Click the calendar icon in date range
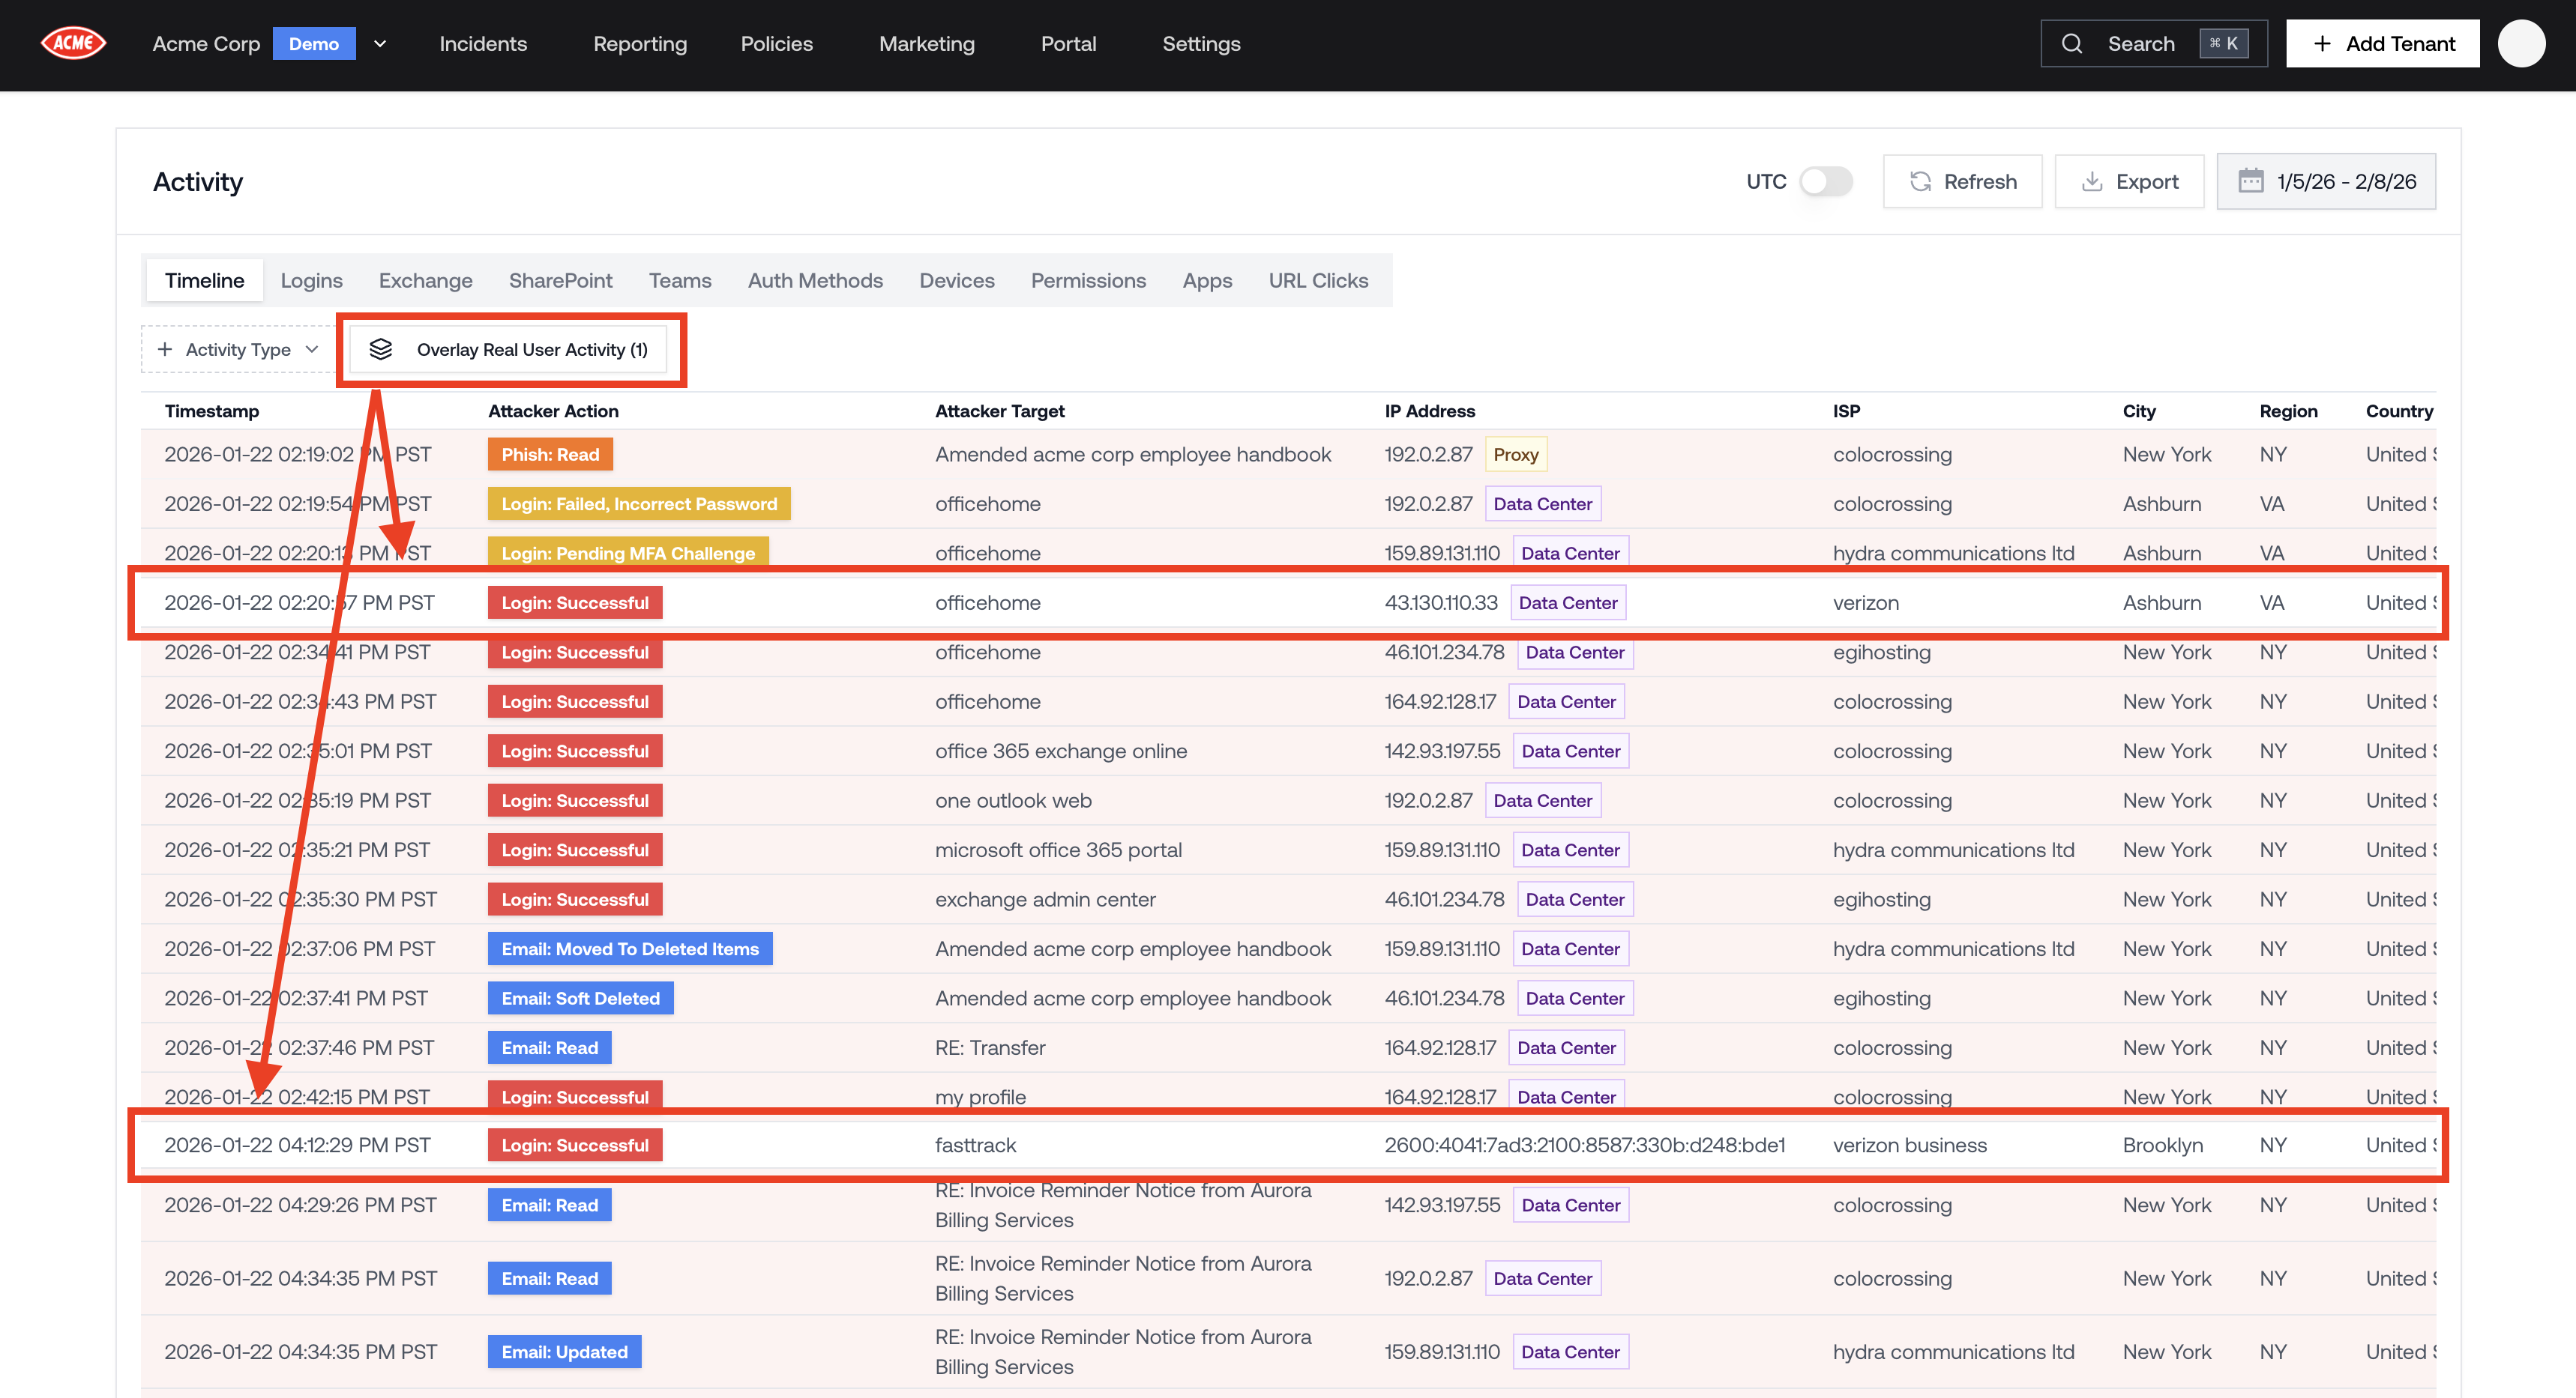 (x=2250, y=181)
